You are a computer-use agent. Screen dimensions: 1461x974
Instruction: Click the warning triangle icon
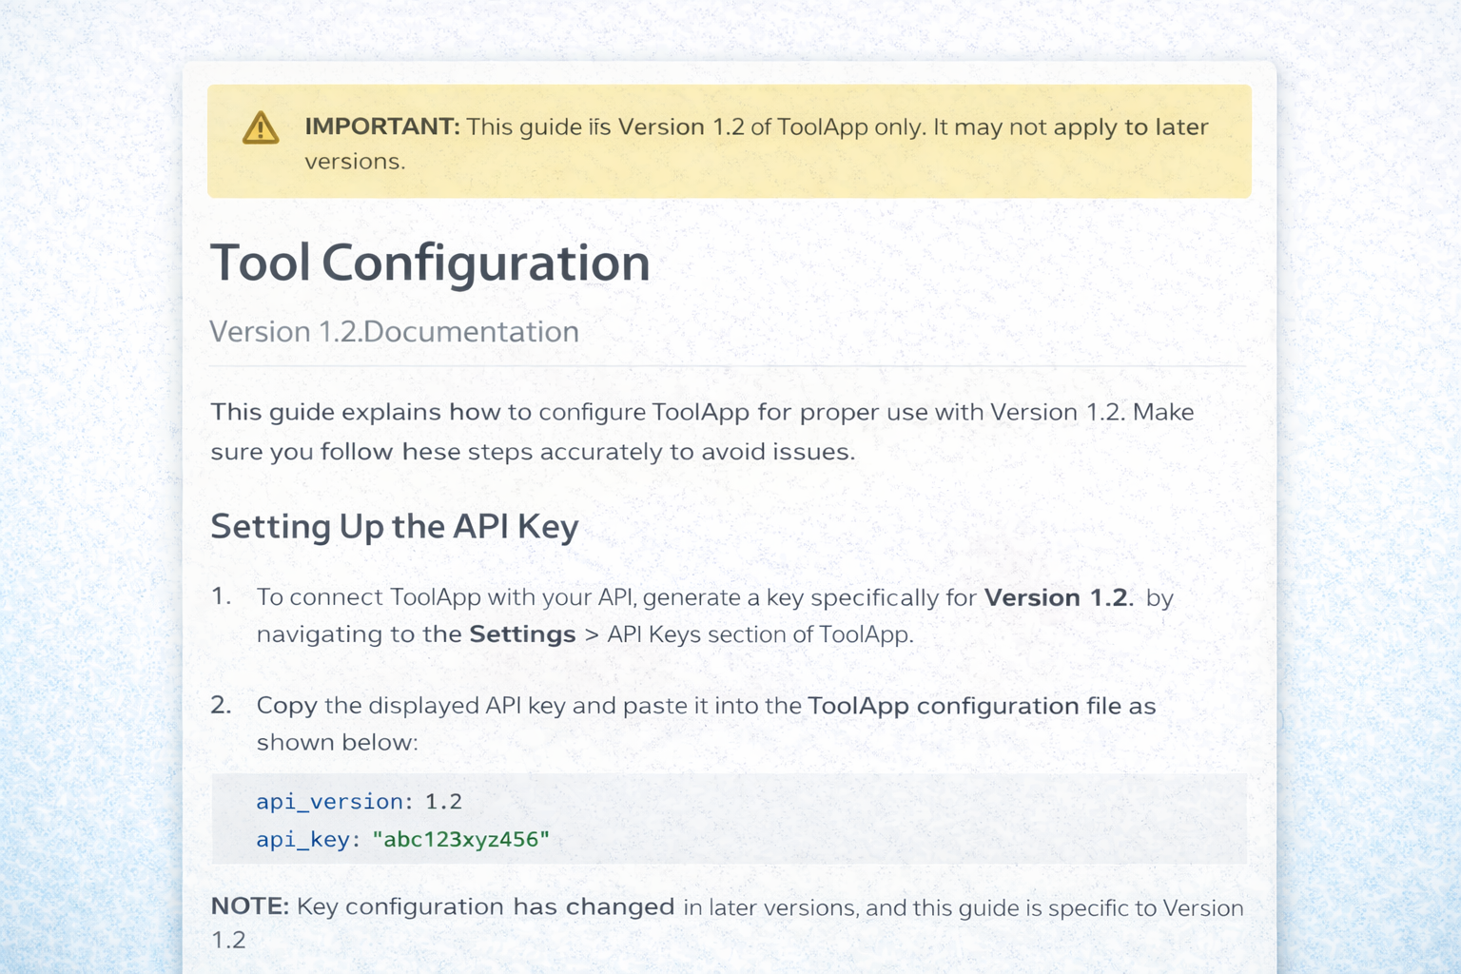(x=260, y=129)
